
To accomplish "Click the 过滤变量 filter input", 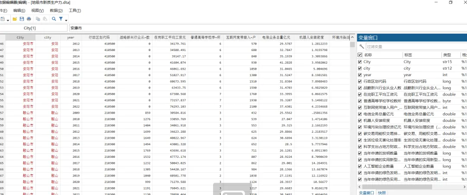I will tap(416, 46).
